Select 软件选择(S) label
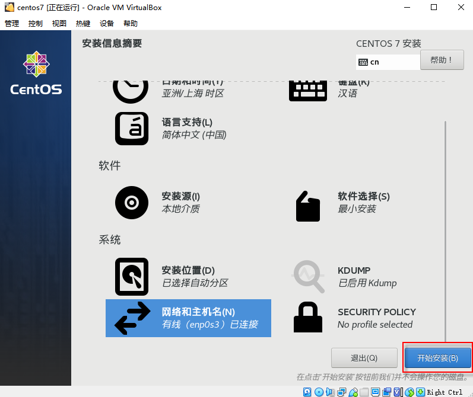The height and width of the screenshot is (397, 473). [x=364, y=196]
